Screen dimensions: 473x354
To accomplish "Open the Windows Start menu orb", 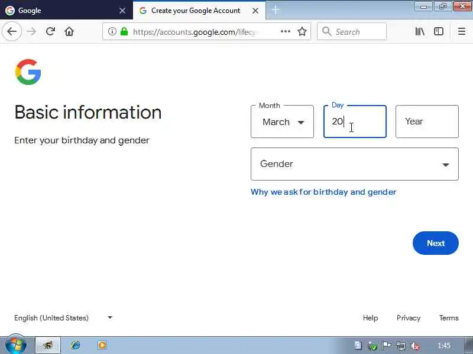I will point(16,345).
